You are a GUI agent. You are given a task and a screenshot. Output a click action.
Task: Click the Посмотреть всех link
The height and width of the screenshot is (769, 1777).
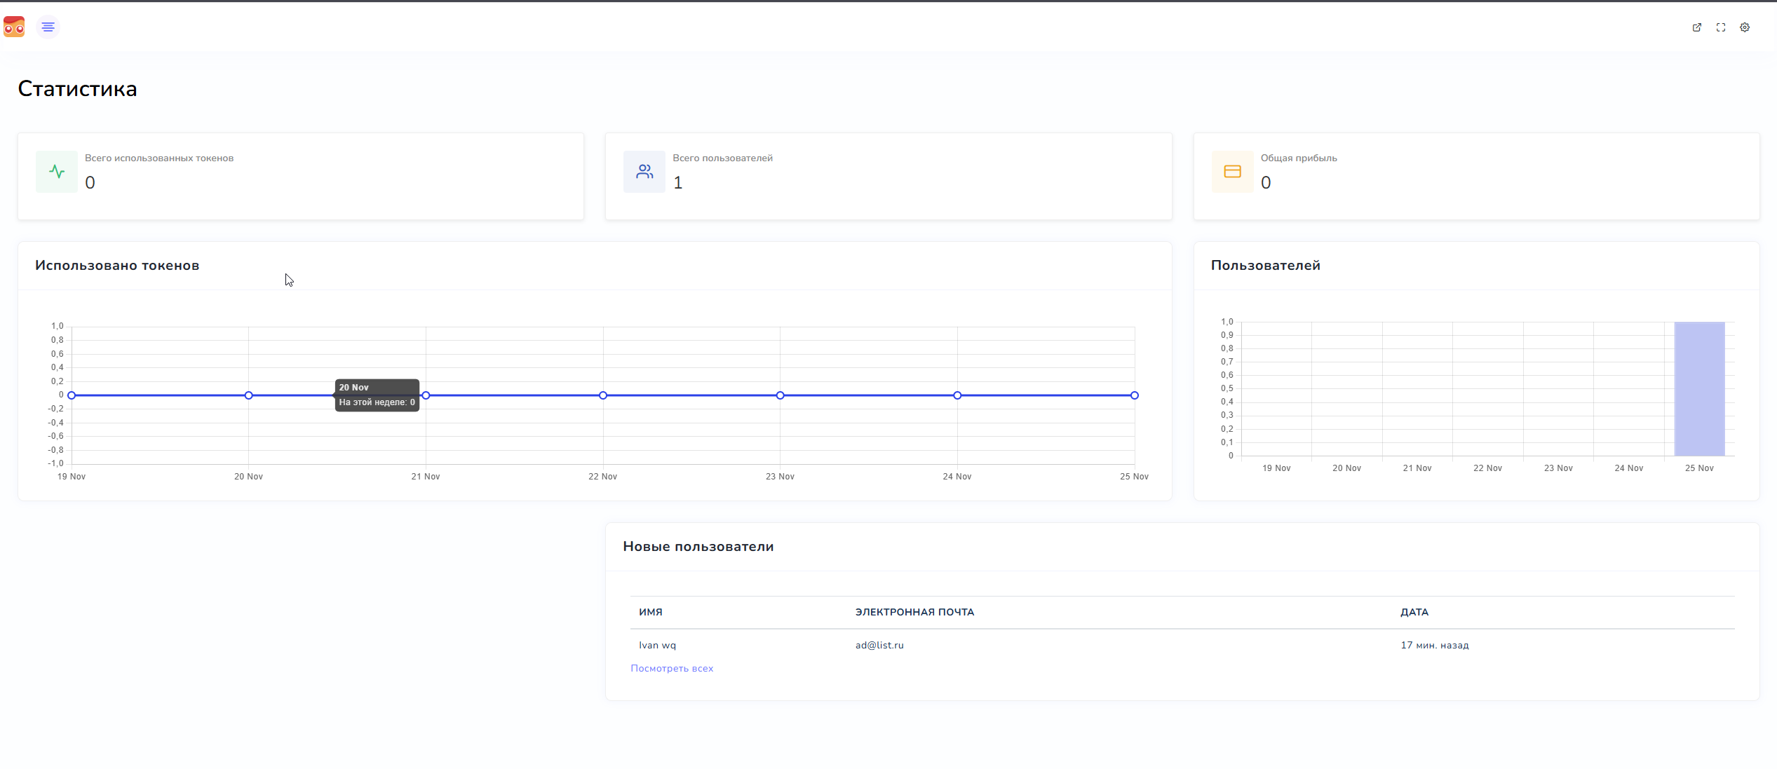(671, 668)
